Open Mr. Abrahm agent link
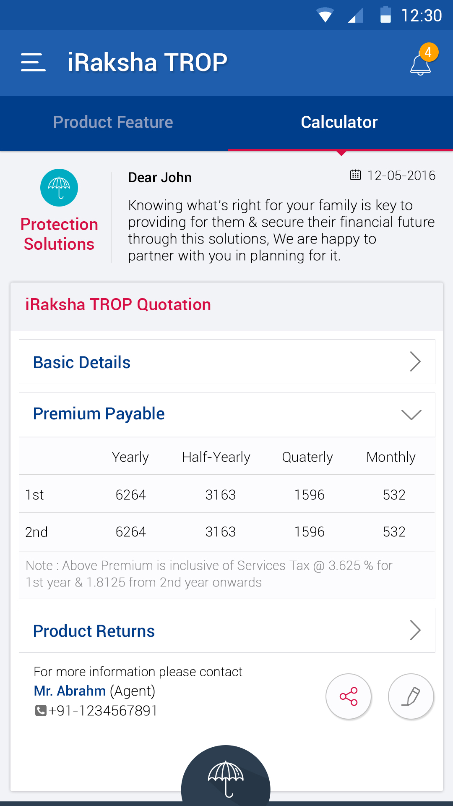The height and width of the screenshot is (806, 453). pyautogui.click(x=70, y=691)
